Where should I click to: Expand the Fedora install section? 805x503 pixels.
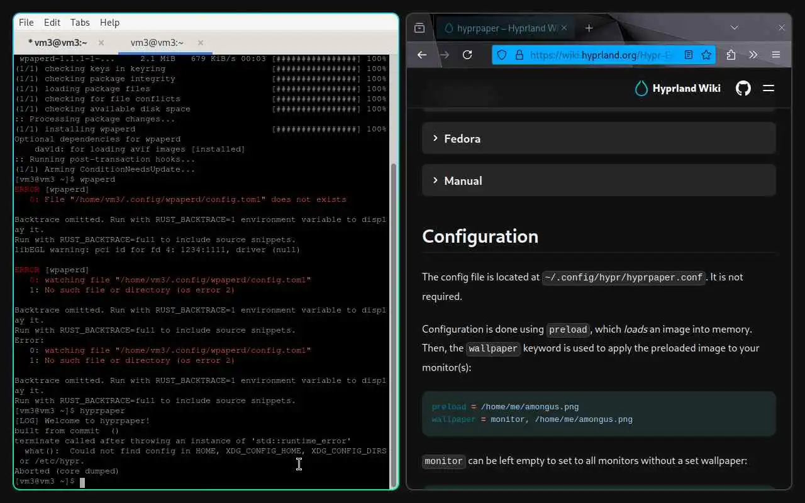(x=599, y=138)
